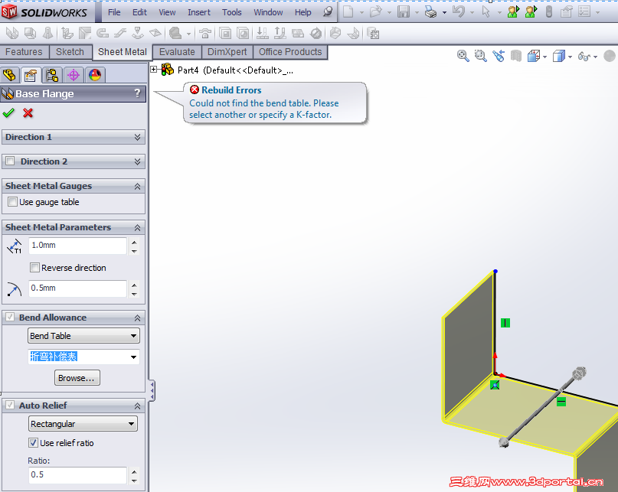
Task: Click the Corners tool icon
Action: (175, 34)
